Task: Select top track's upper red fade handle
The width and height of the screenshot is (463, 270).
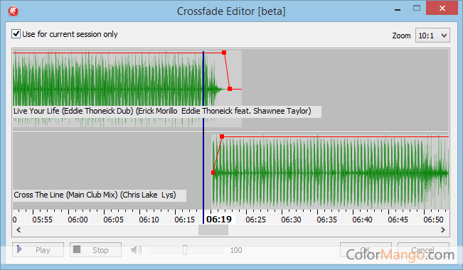Action: pyautogui.click(x=224, y=53)
